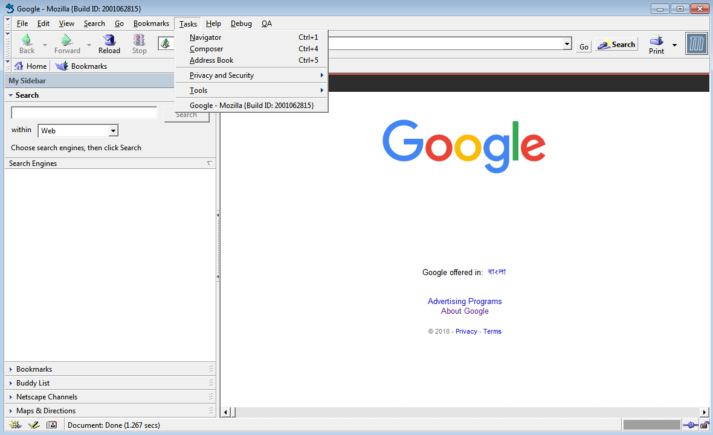Click inside the sidebar search input field
The image size is (713, 435).
[x=83, y=112]
